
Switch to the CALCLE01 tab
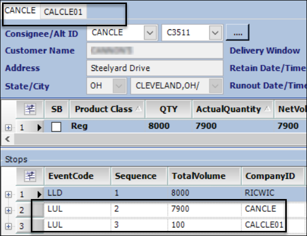point(63,12)
